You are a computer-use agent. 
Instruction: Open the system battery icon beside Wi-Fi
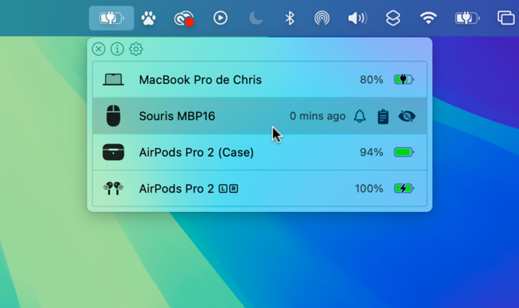coord(467,18)
